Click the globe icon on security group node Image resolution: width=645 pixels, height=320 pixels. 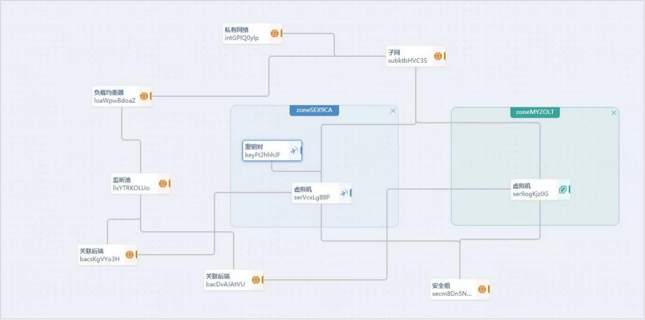[481, 289]
